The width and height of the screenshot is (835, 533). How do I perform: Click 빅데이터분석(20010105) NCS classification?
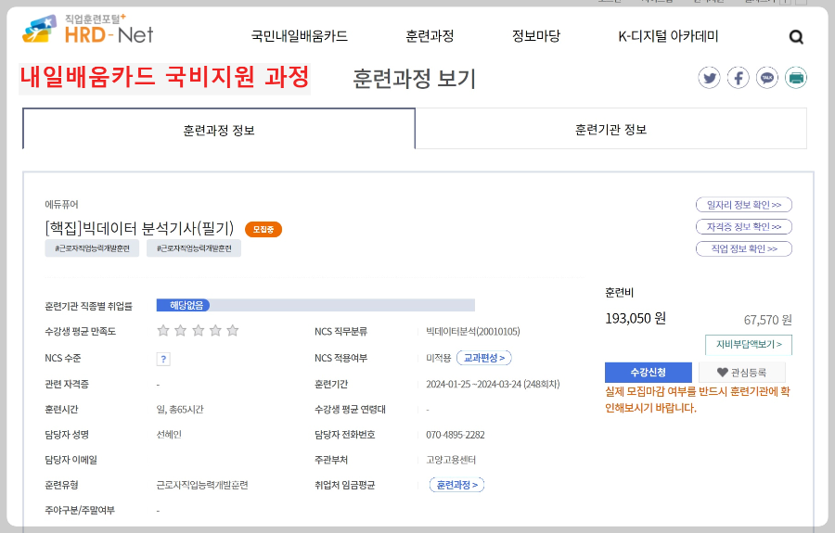[473, 332]
